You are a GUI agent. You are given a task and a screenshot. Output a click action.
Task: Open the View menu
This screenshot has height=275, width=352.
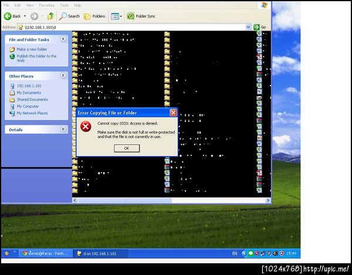[x=30, y=5]
